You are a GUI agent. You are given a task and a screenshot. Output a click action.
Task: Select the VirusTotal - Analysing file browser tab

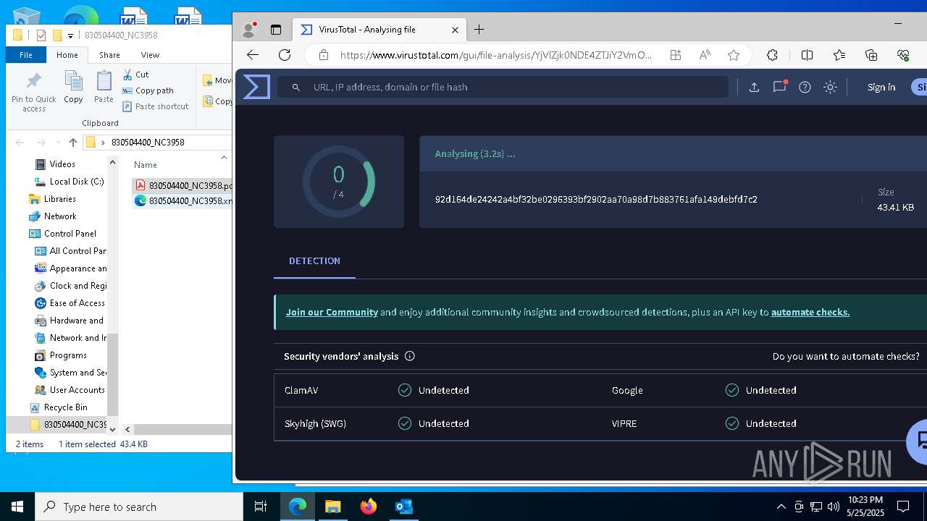[379, 30]
